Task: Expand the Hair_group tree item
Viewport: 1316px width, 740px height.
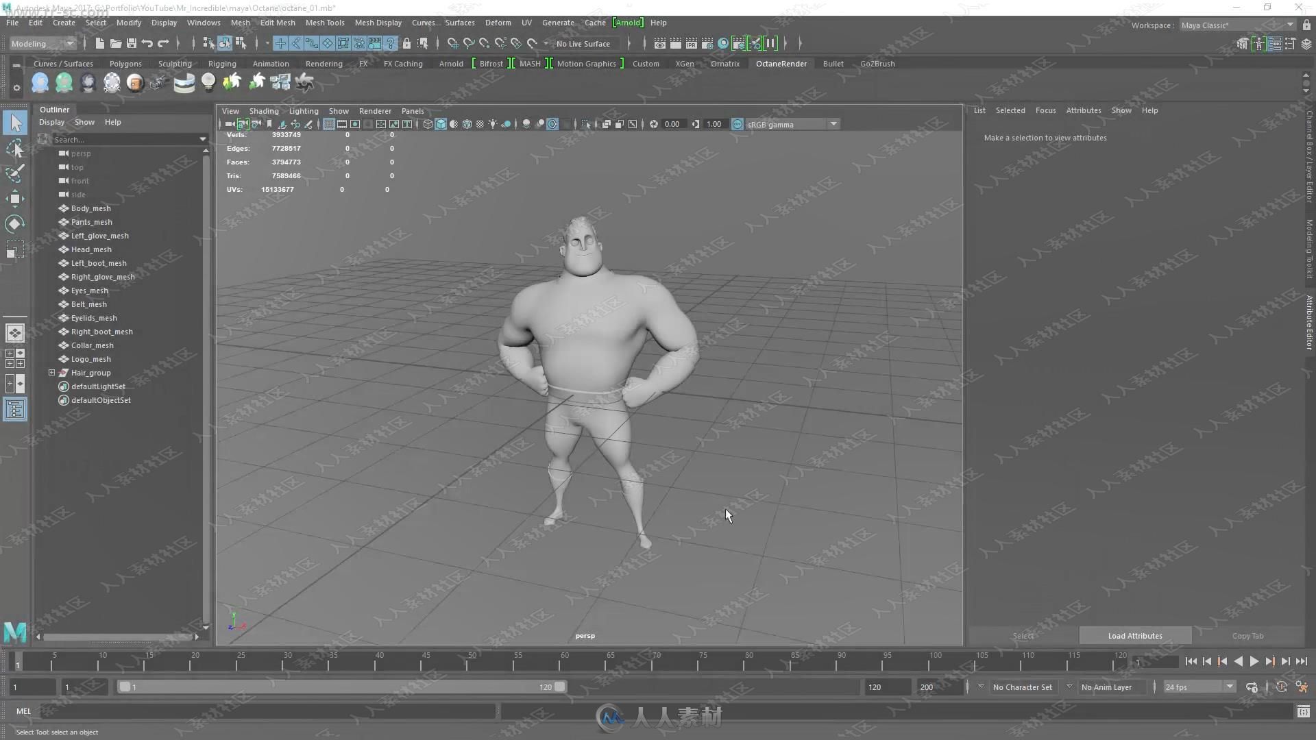Action: point(51,372)
